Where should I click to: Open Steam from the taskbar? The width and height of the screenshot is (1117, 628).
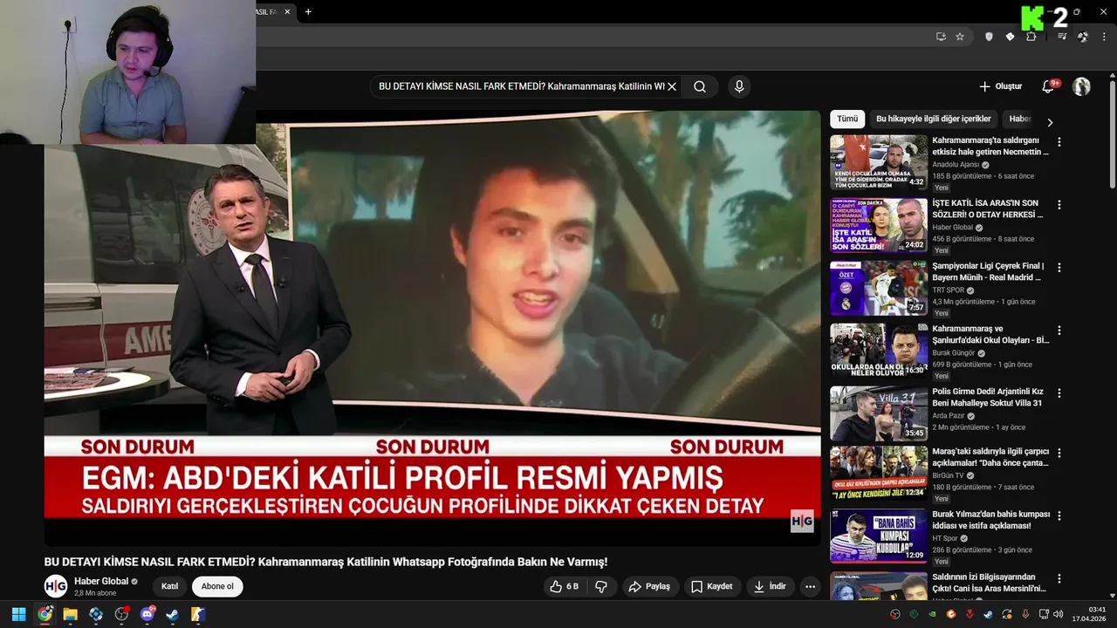(x=173, y=614)
